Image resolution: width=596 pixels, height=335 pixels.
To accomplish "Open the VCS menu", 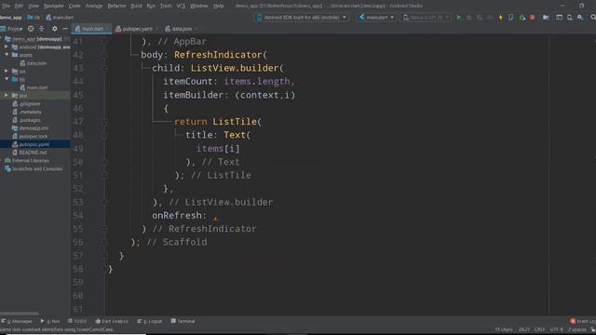I will click(181, 6).
